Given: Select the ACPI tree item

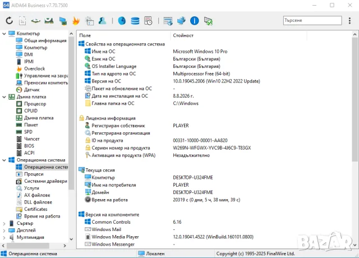Looking at the screenshot, I should pyautogui.click(x=29, y=153).
